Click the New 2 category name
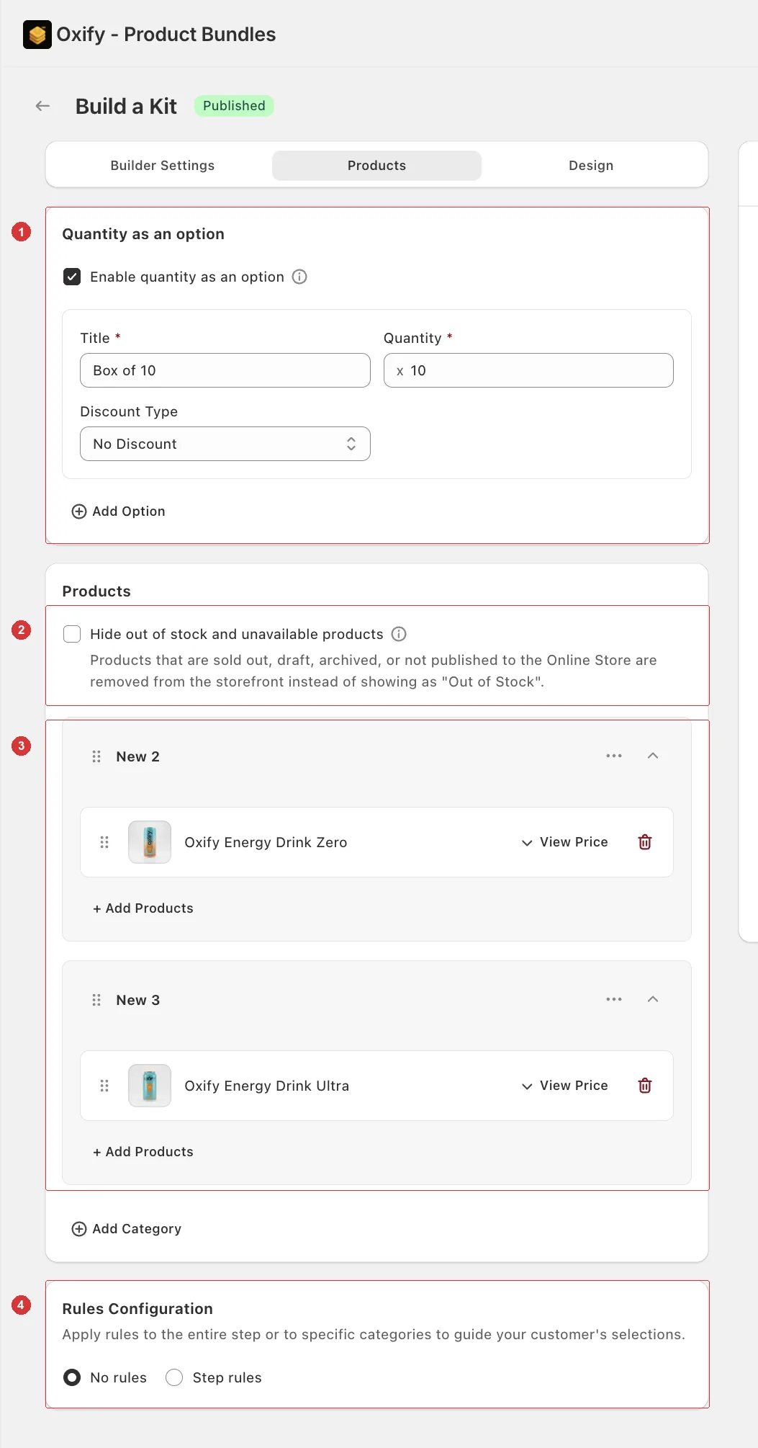This screenshot has width=758, height=1448. (138, 756)
